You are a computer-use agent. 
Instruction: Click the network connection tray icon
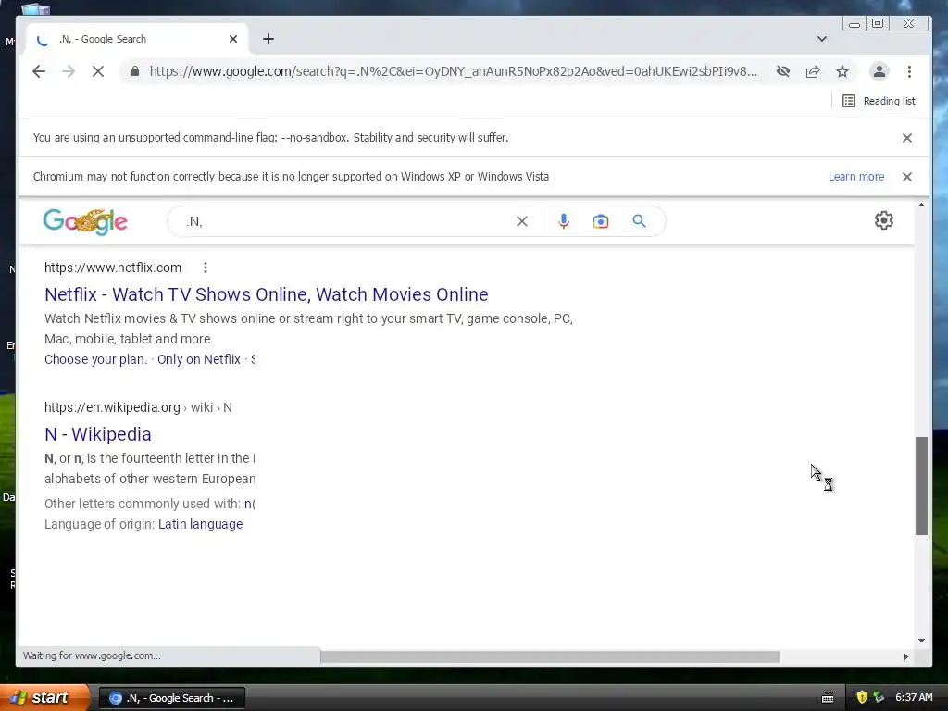point(879,697)
